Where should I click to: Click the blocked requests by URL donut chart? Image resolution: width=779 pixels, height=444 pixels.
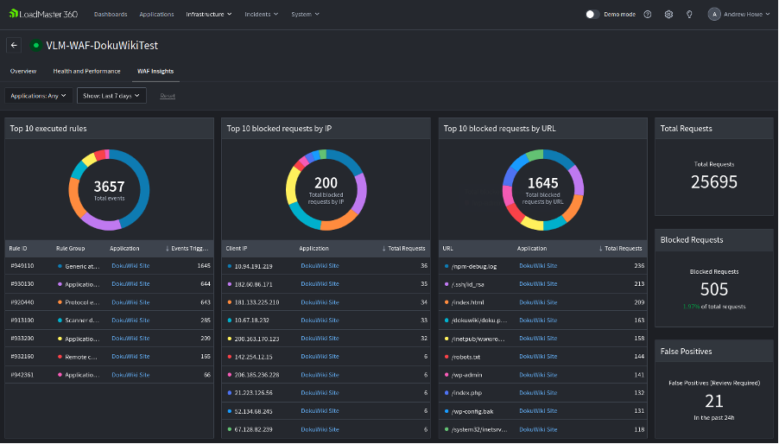click(x=542, y=189)
